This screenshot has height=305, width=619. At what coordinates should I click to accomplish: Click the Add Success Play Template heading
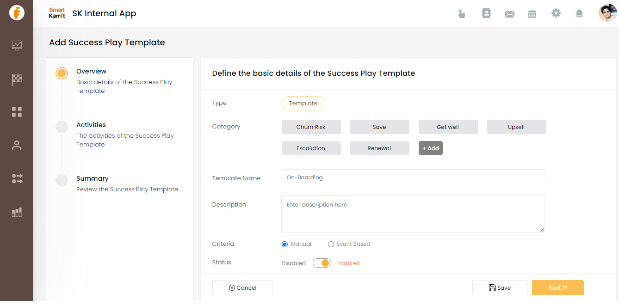tap(107, 43)
